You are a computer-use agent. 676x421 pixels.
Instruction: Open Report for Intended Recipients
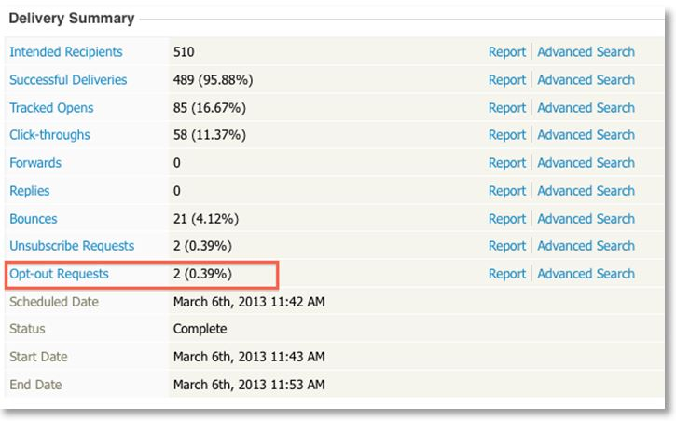click(507, 52)
